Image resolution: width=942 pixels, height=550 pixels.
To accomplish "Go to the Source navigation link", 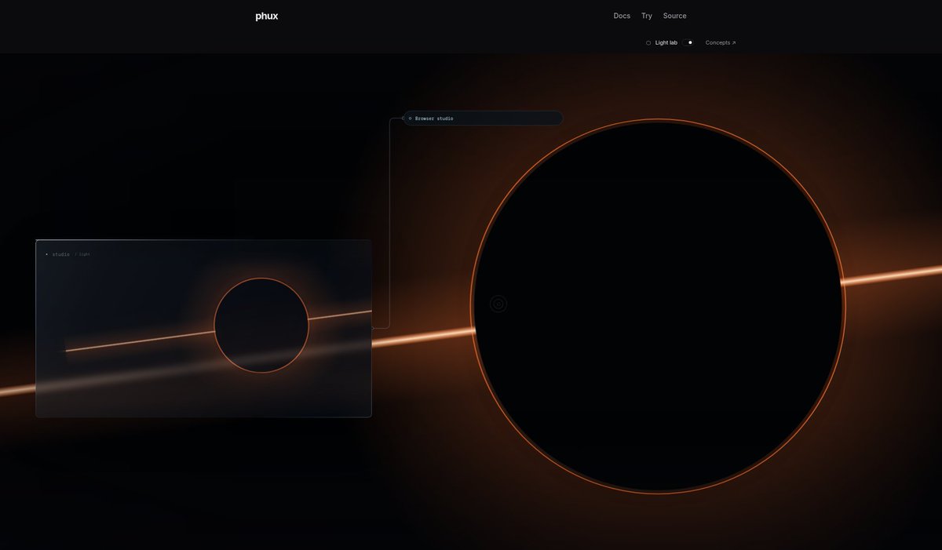I will [674, 16].
